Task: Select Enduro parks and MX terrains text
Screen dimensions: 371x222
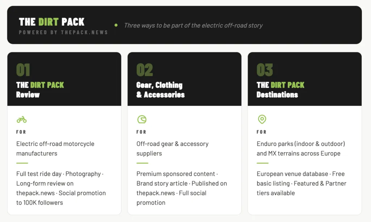Action: pos(301,148)
